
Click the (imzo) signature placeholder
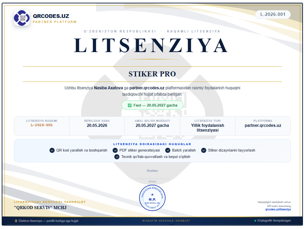click(x=152, y=181)
